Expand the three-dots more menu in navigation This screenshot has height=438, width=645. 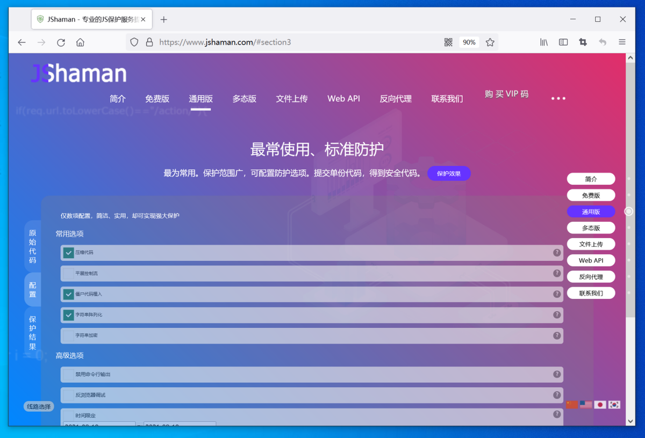558,99
